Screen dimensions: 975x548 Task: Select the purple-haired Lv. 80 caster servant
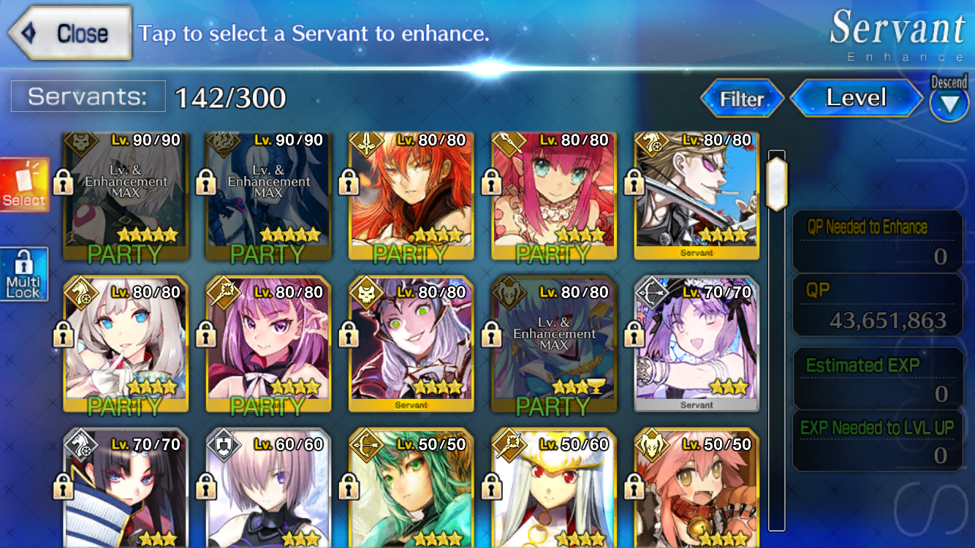[268, 344]
